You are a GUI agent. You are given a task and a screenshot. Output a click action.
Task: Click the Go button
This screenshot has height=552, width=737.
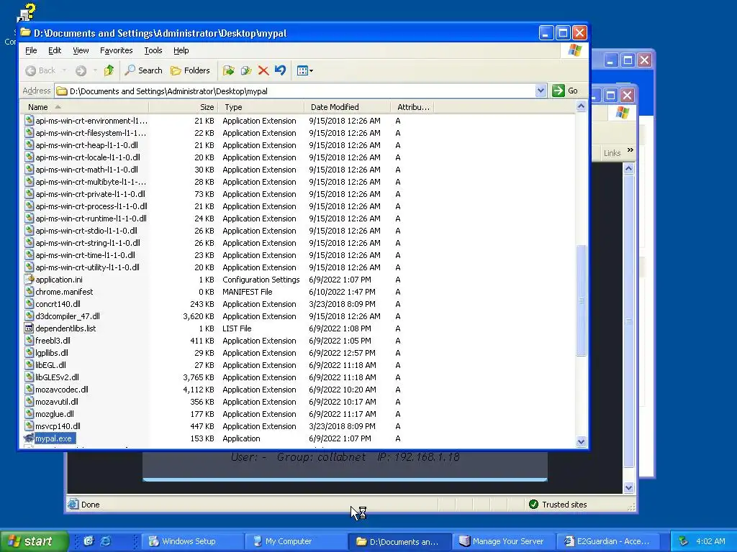pyautogui.click(x=565, y=91)
